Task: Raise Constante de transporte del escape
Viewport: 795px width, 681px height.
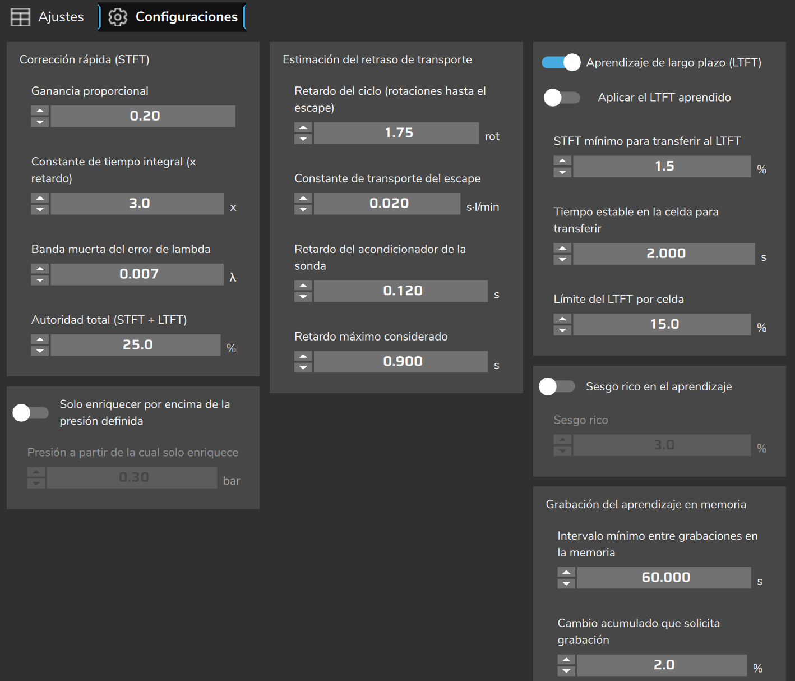Action: [303, 199]
